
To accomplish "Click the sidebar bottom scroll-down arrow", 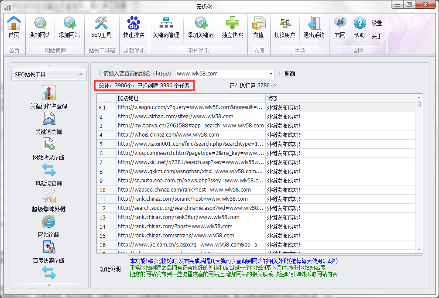I will click(49, 285).
